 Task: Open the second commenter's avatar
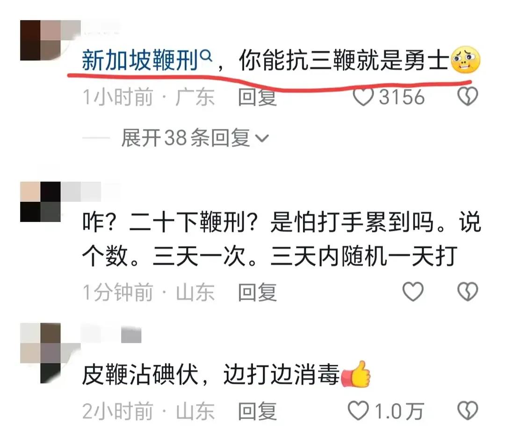[40, 202]
